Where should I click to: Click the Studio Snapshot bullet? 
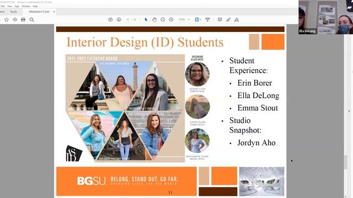(x=245, y=125)
